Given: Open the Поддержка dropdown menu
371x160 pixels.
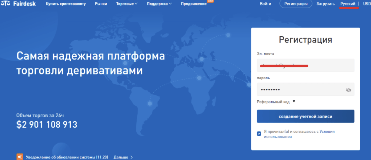Looking at the screenshot, I should pyautogui.click(x=159, y=4).
